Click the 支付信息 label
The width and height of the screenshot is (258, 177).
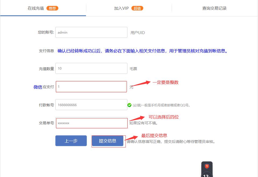pyautogui.click(x=46, y=51)
